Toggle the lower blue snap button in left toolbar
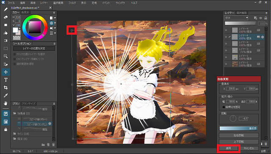 (x=6, y=122)
